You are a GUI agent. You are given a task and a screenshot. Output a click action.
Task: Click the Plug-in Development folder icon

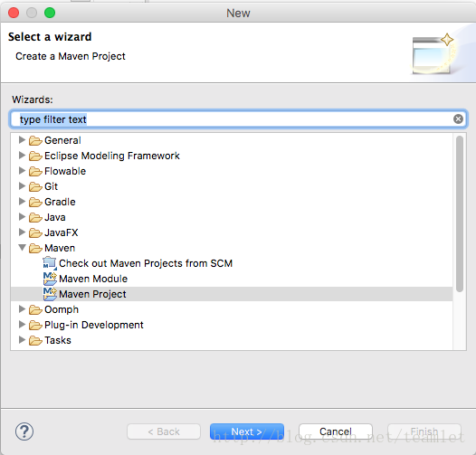(x=35, y=326)
